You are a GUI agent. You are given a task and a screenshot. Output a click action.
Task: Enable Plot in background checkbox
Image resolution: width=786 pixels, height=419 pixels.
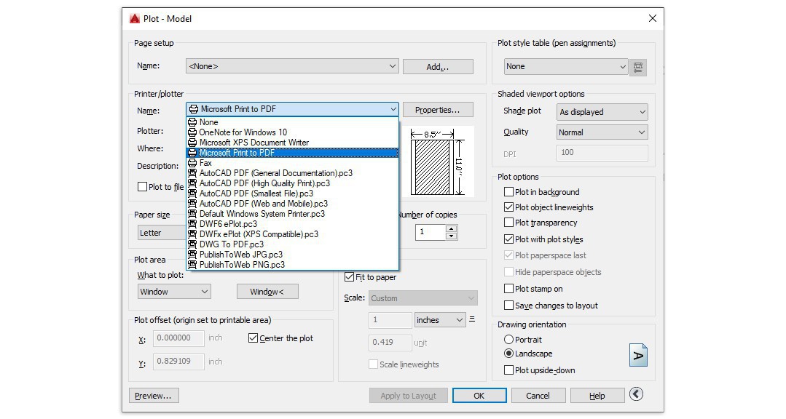click(509, 192)
